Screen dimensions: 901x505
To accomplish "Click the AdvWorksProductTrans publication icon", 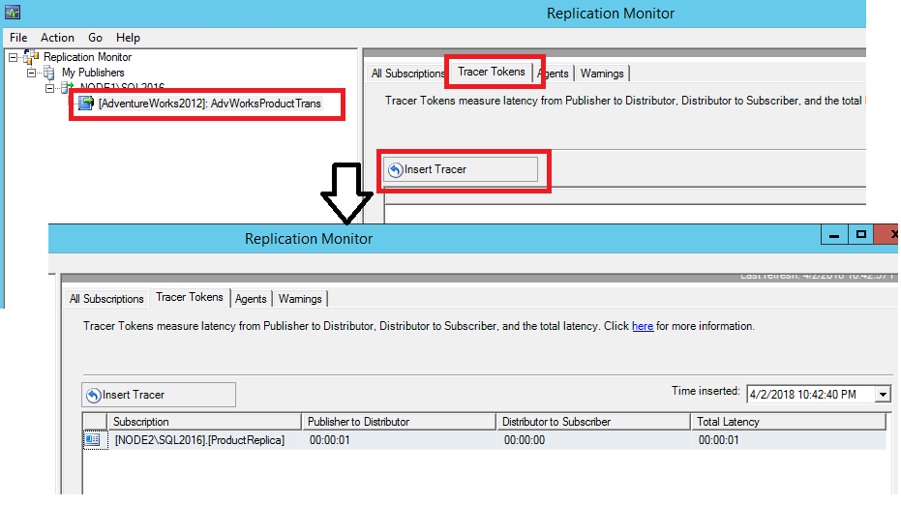I will coord(87,103).
